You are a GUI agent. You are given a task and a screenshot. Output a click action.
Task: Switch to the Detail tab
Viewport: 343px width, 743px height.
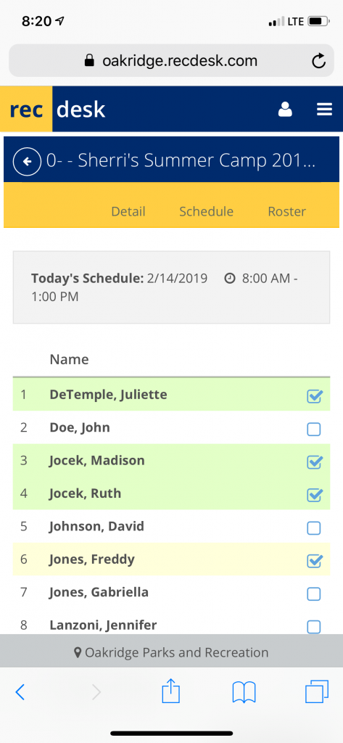point(128,211)
